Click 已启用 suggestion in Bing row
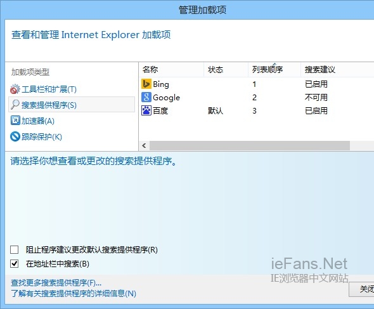Screen dimensions: 374x309 point(316,84)
